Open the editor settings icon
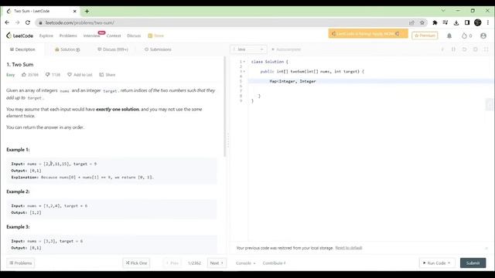The image size is (495, 278). click(x=475, y=49)
